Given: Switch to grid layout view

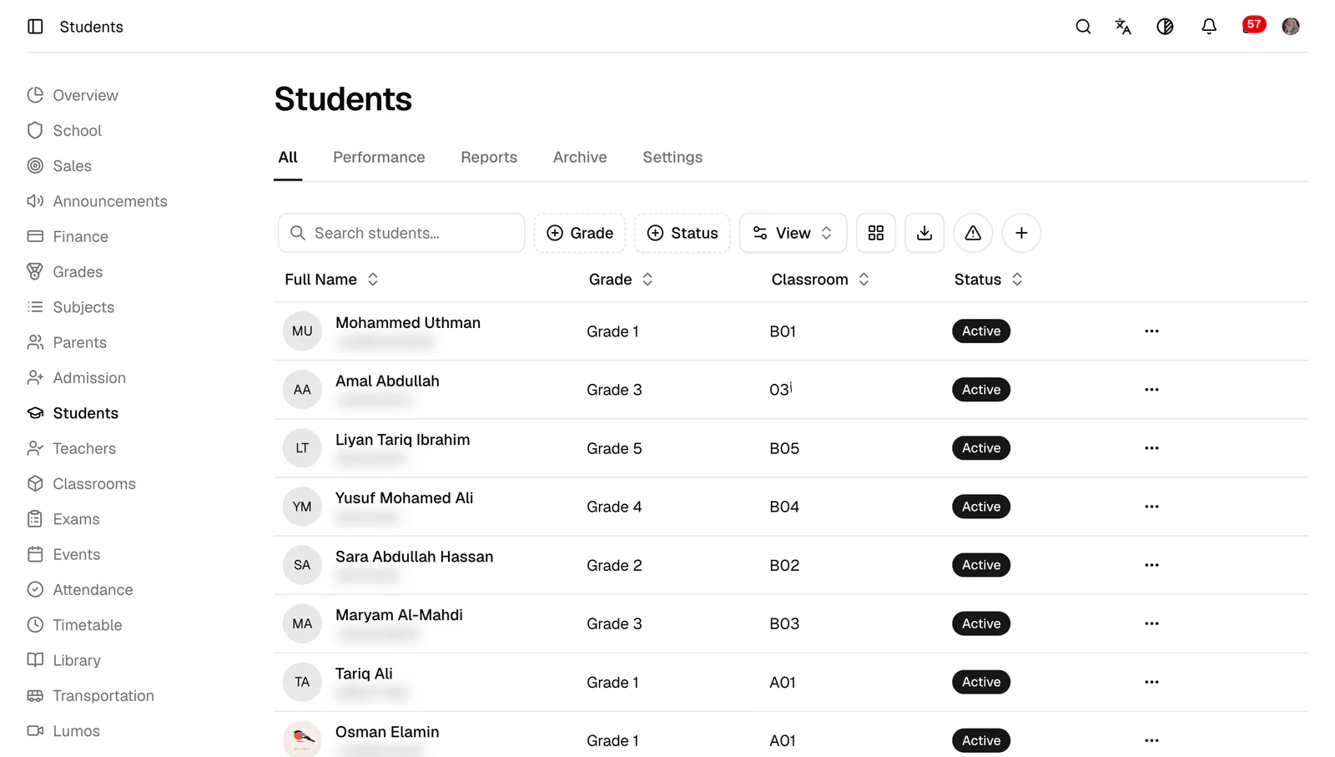Looking at the screenshot, I should [x=876, y=233].
